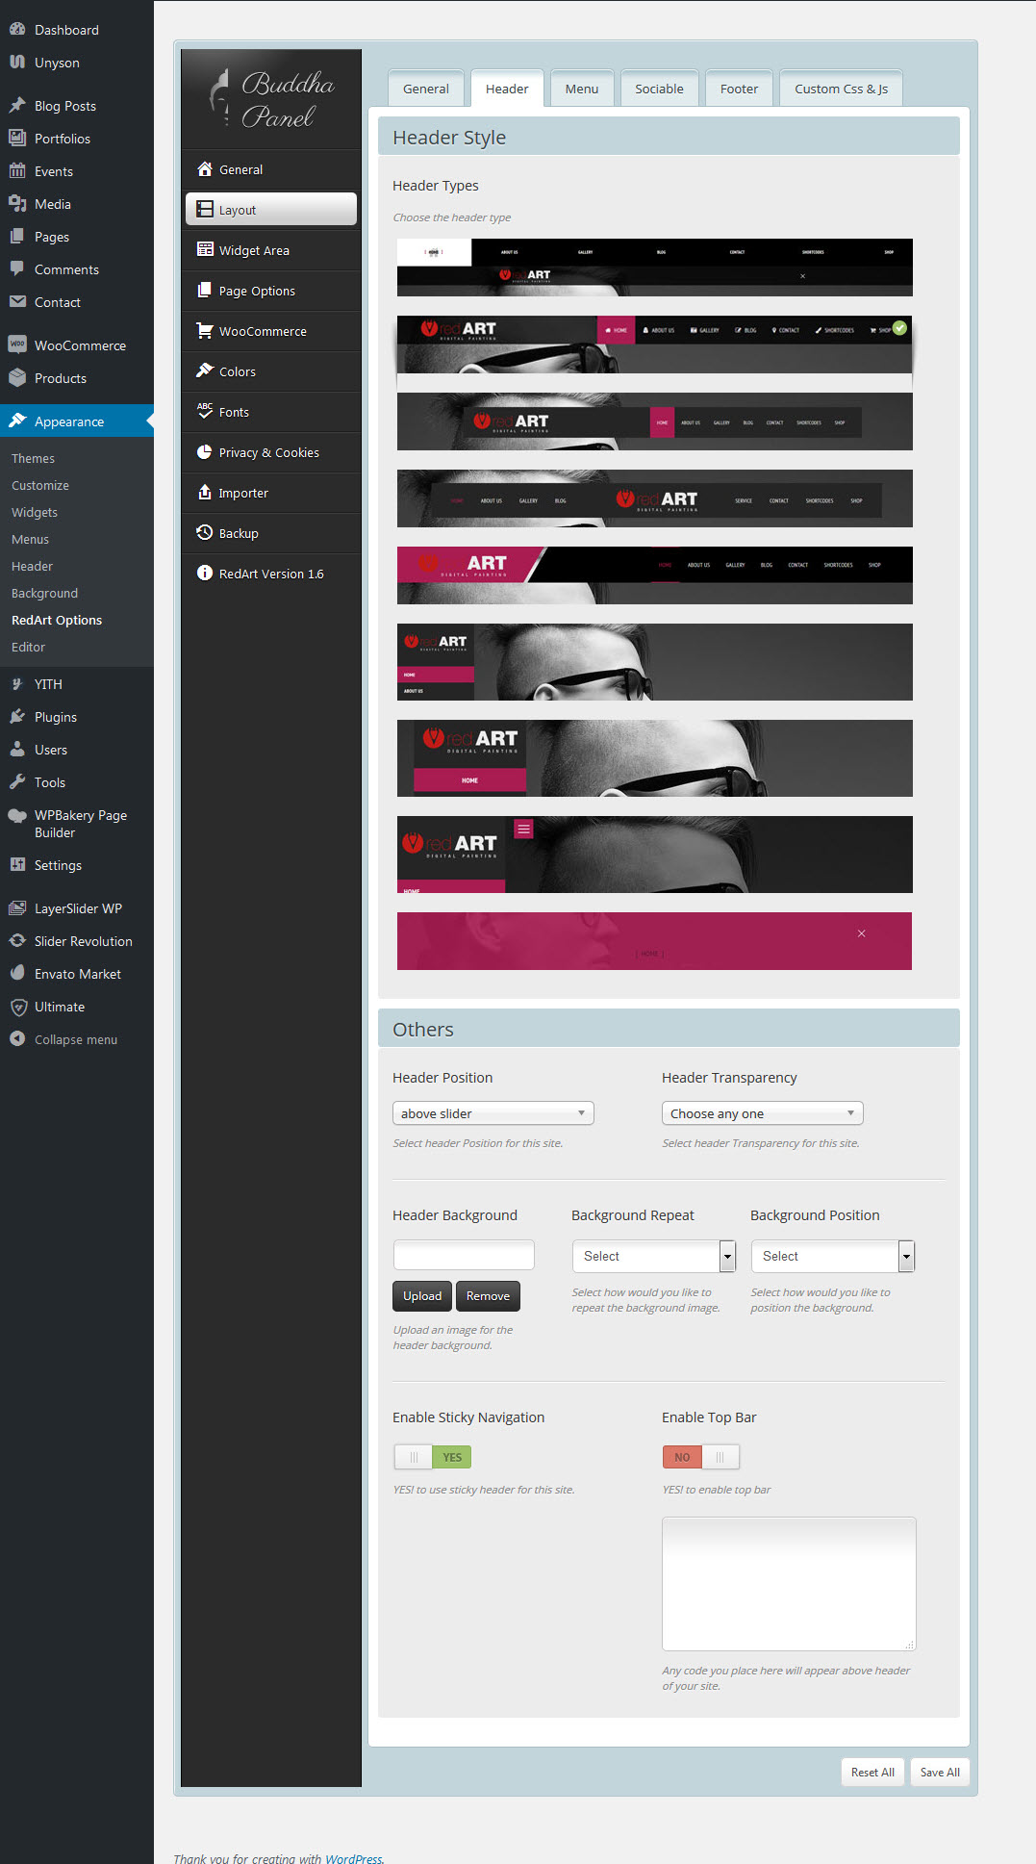Click the Settings sidebar icon

pyautogui.click(x=17, y=864)
